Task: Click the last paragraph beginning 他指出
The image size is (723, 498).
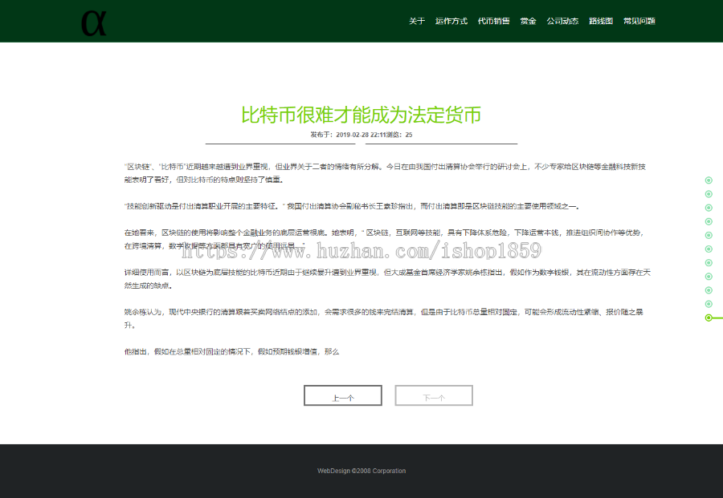Action: (x=231, y=351)
